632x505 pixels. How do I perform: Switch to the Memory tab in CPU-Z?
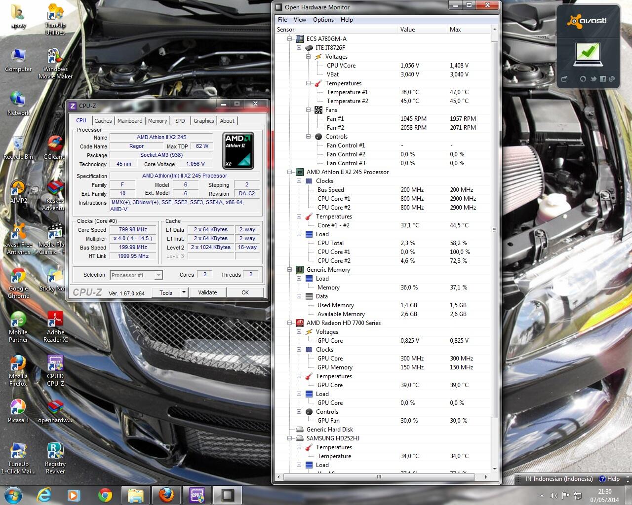(158, 121)
